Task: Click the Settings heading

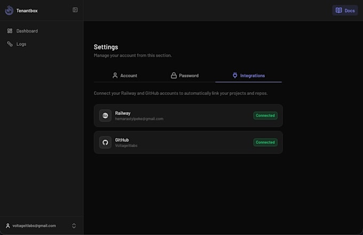Action: point(106,47)
